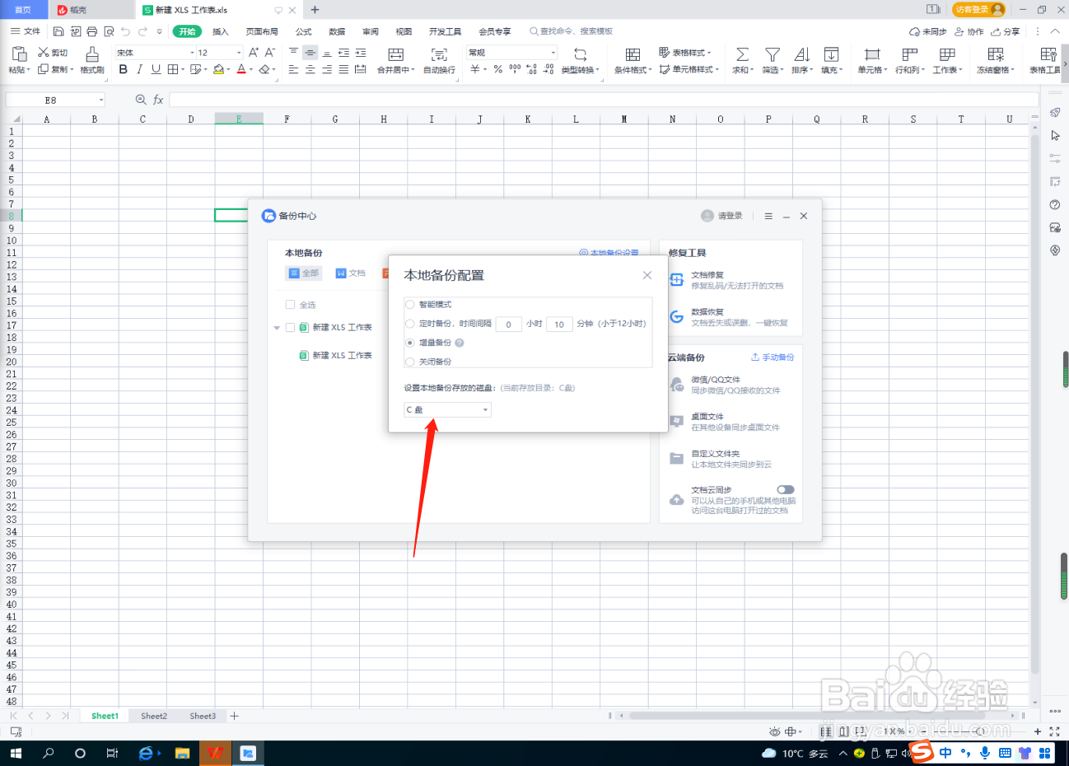Click the fx insert function icon
The width and height of the screenshot is (1069, 766).
tap(158, 100)
